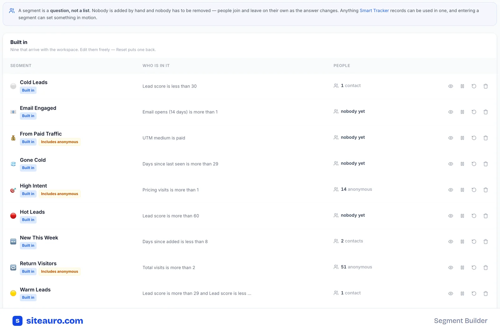Click "2 contacts" in the New This Week row
Image resolution: width=500 pixels, height=333 pixels.
tap(352, 241)
